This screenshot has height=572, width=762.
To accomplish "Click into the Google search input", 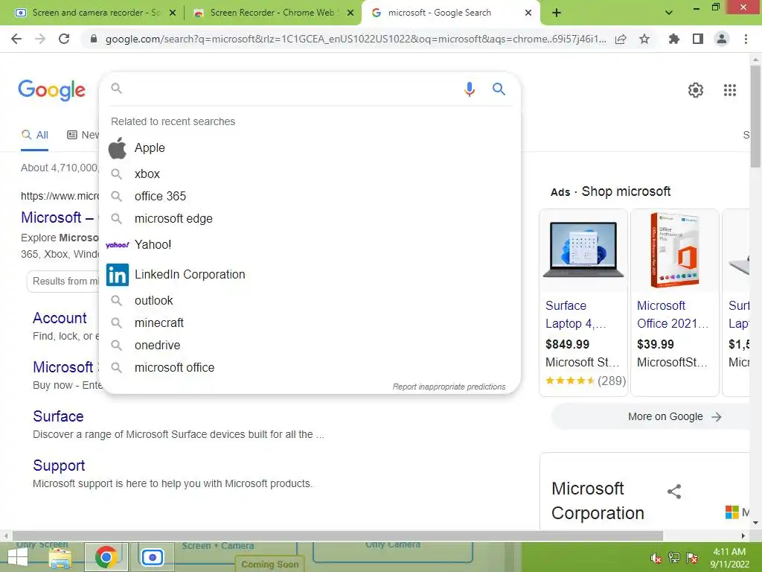I will (292, 89).
